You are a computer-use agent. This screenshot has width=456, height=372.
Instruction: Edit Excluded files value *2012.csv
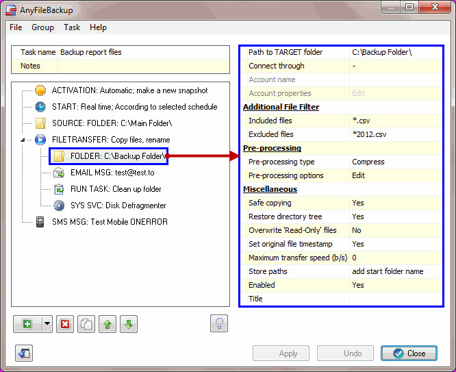(396, 134)
